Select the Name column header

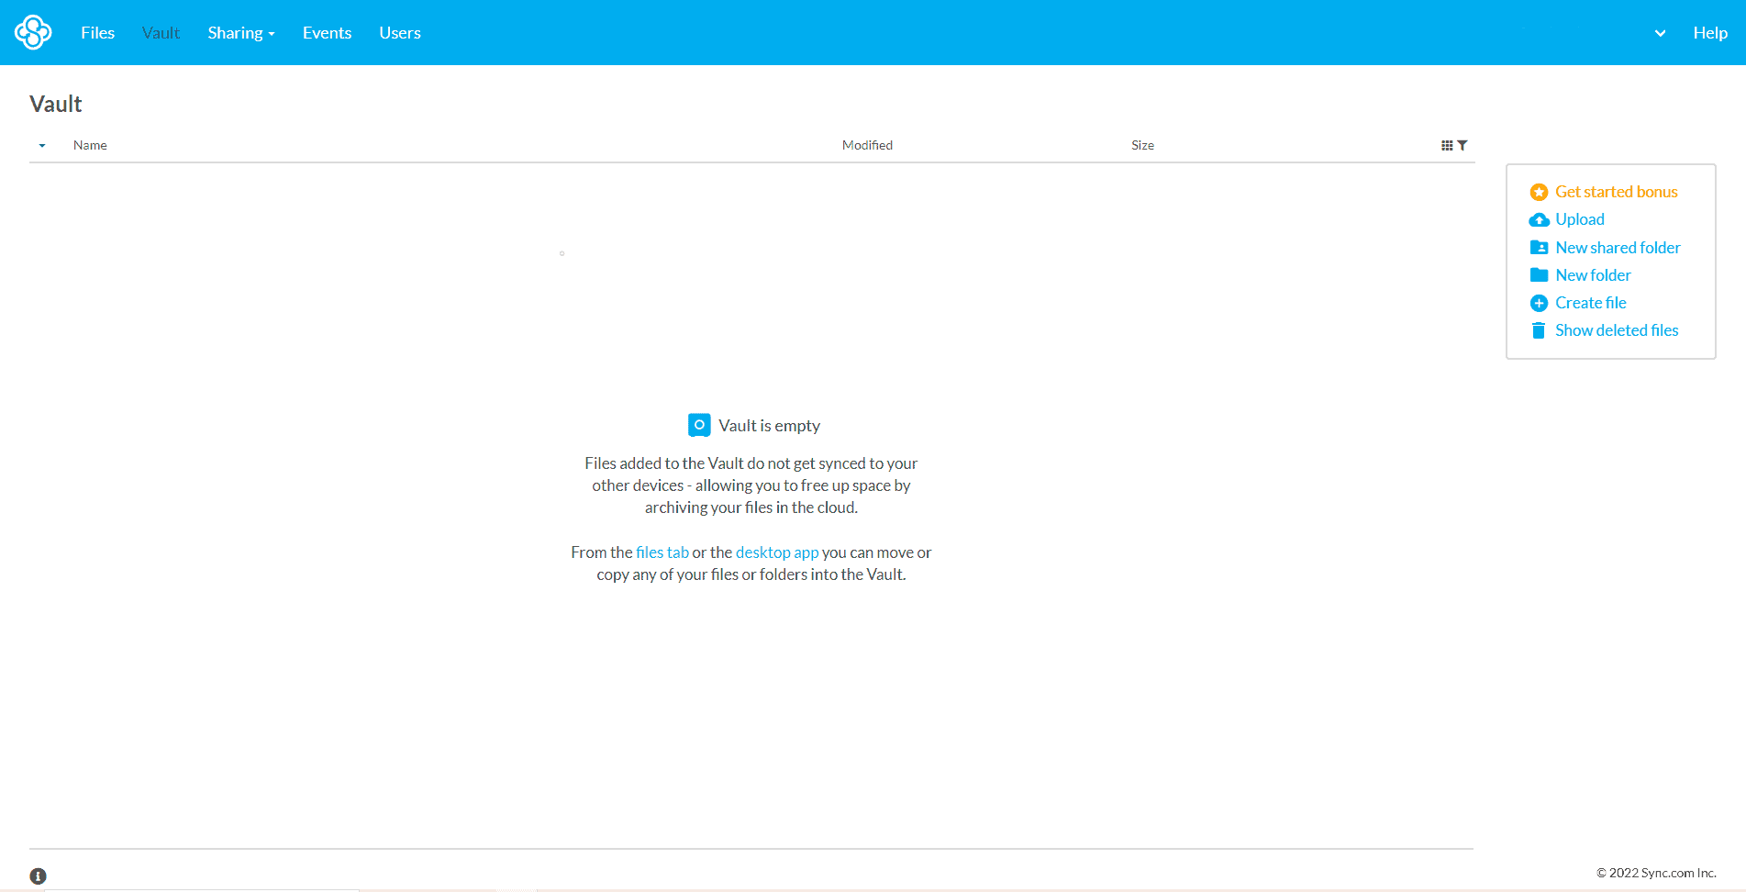(x=90, y=145)
